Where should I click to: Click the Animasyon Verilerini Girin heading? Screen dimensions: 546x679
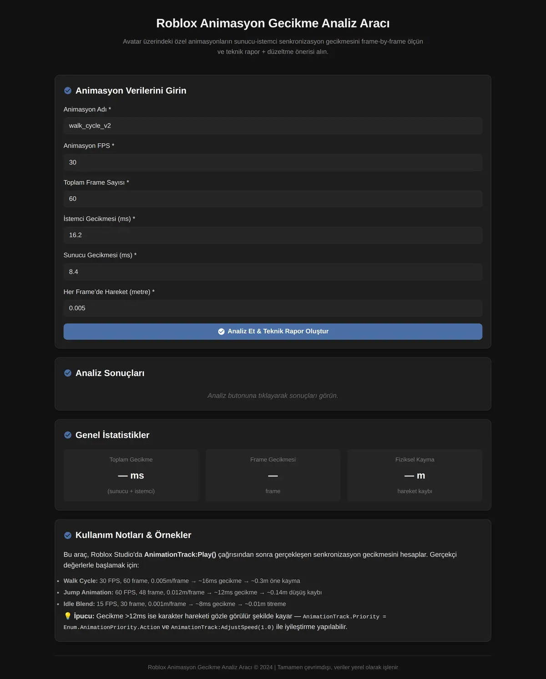[131, 91]
